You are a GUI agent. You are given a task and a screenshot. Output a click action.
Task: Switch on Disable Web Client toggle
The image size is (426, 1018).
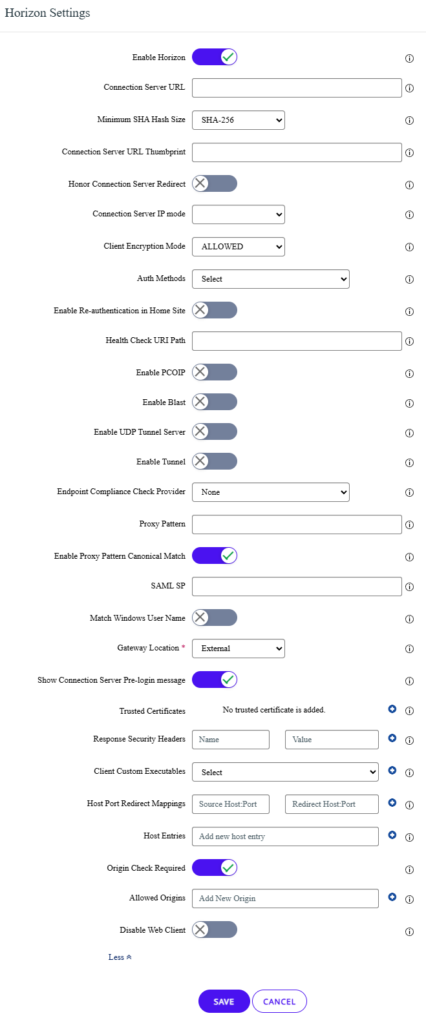215,930
